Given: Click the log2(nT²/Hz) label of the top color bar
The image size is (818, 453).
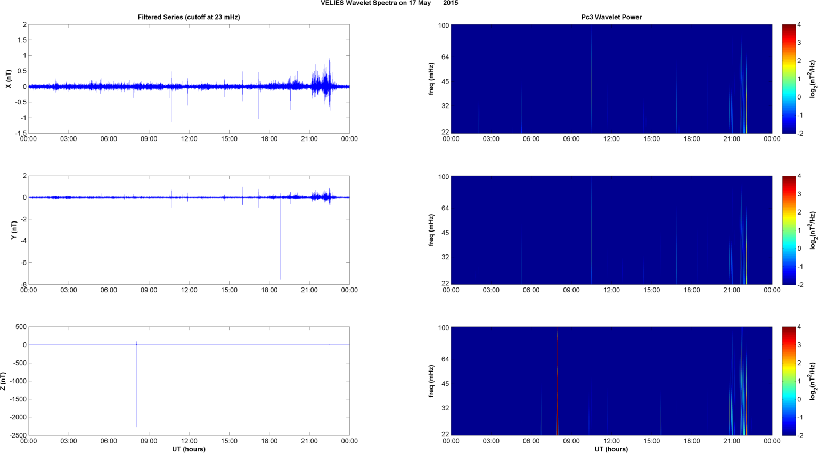Looking at the screenshot, I should [813, 79].
